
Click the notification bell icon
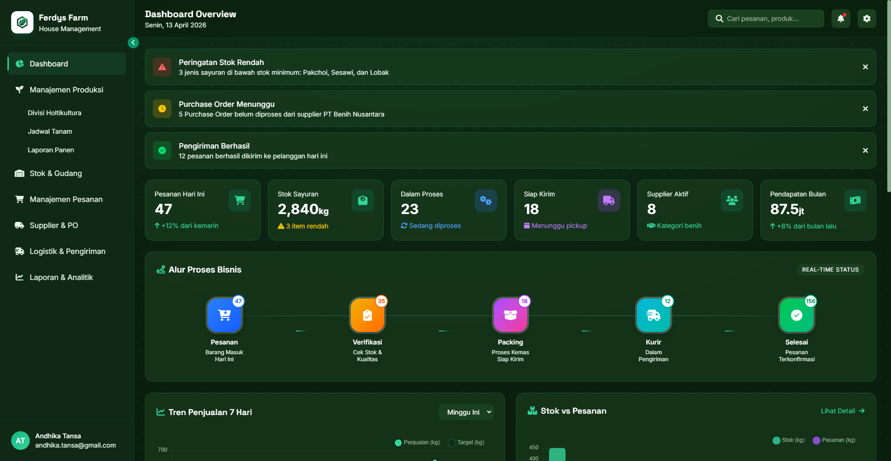[x=840, y=19]
